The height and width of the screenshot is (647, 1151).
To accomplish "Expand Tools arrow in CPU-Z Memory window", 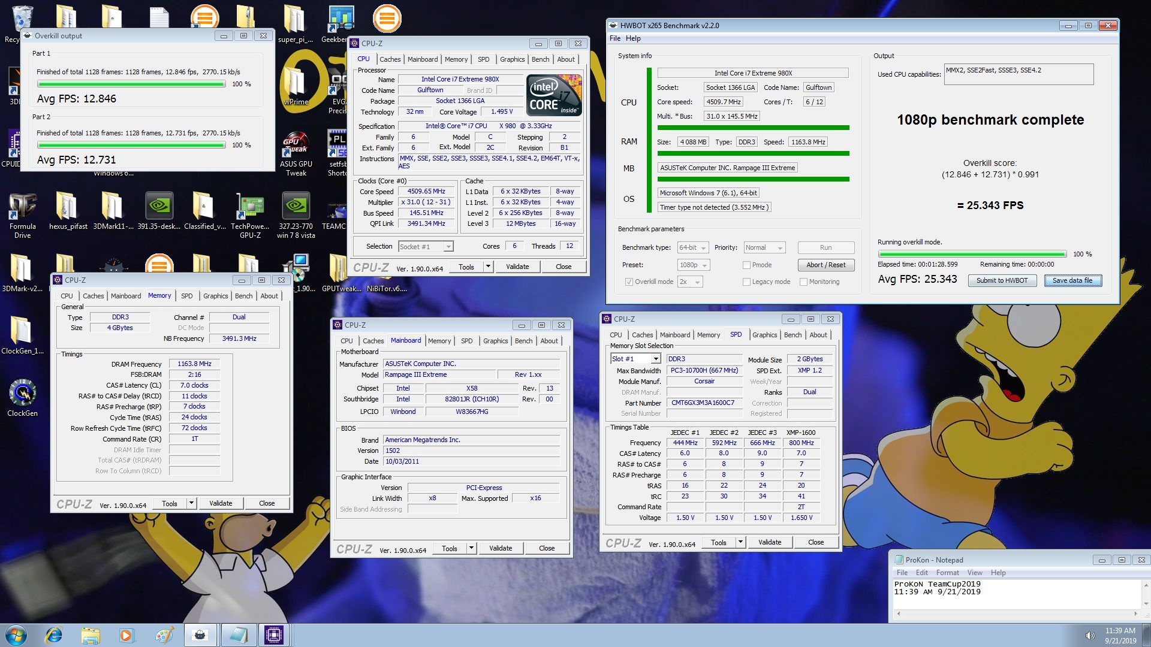I will click(192, 503).
